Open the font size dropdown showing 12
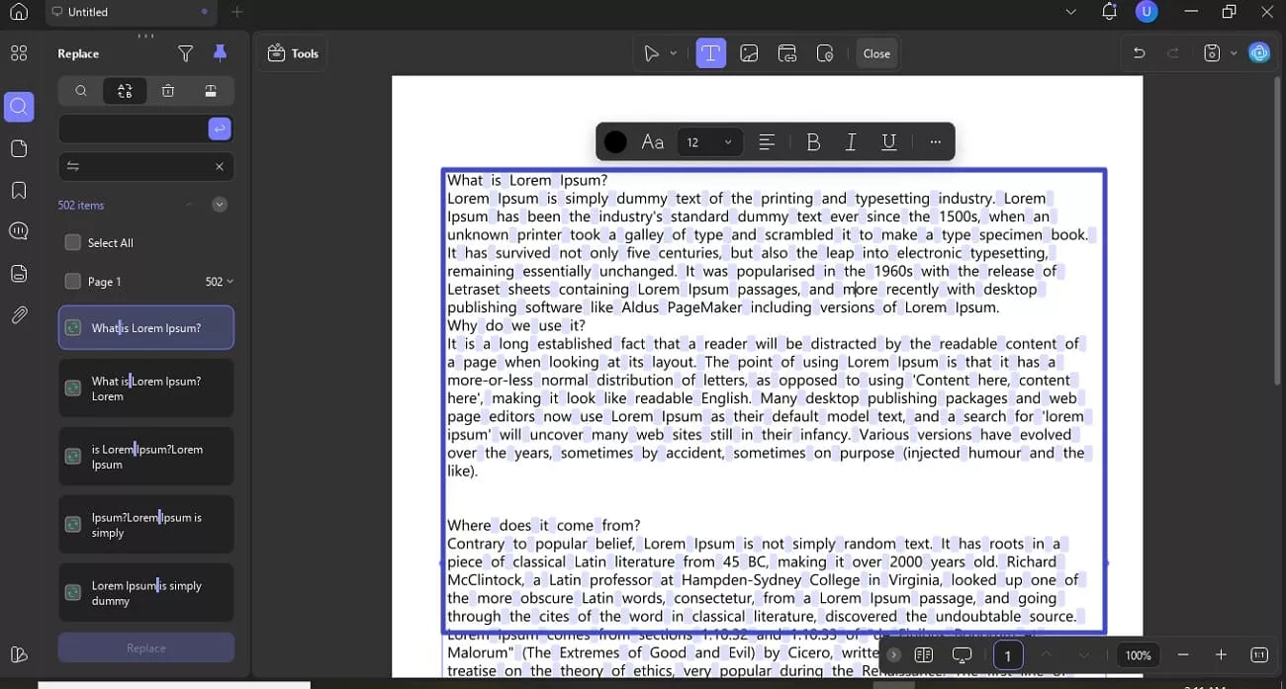This screenshot has width=1286, height=689. pos(708,141)
